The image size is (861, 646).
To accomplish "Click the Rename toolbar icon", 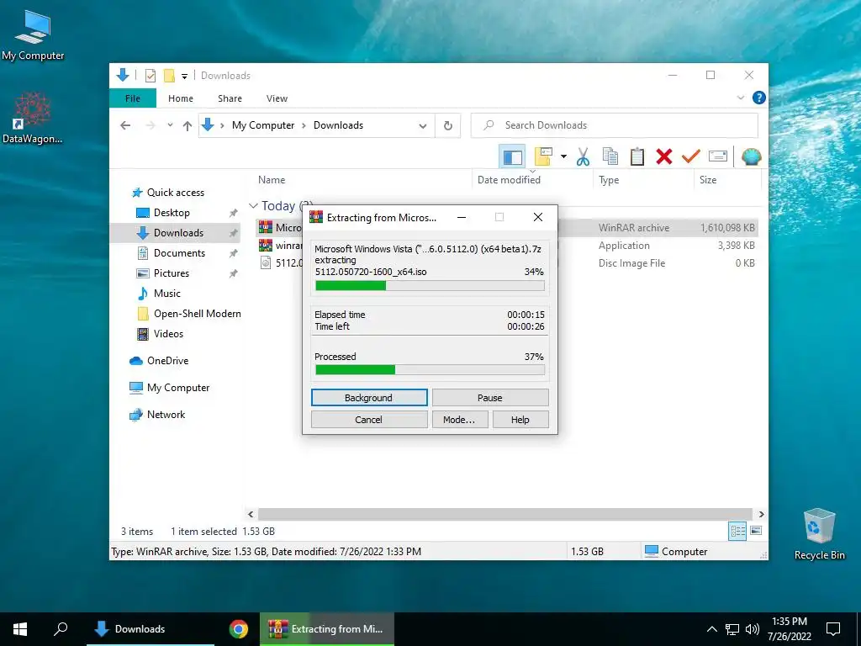I will [718, 157].
